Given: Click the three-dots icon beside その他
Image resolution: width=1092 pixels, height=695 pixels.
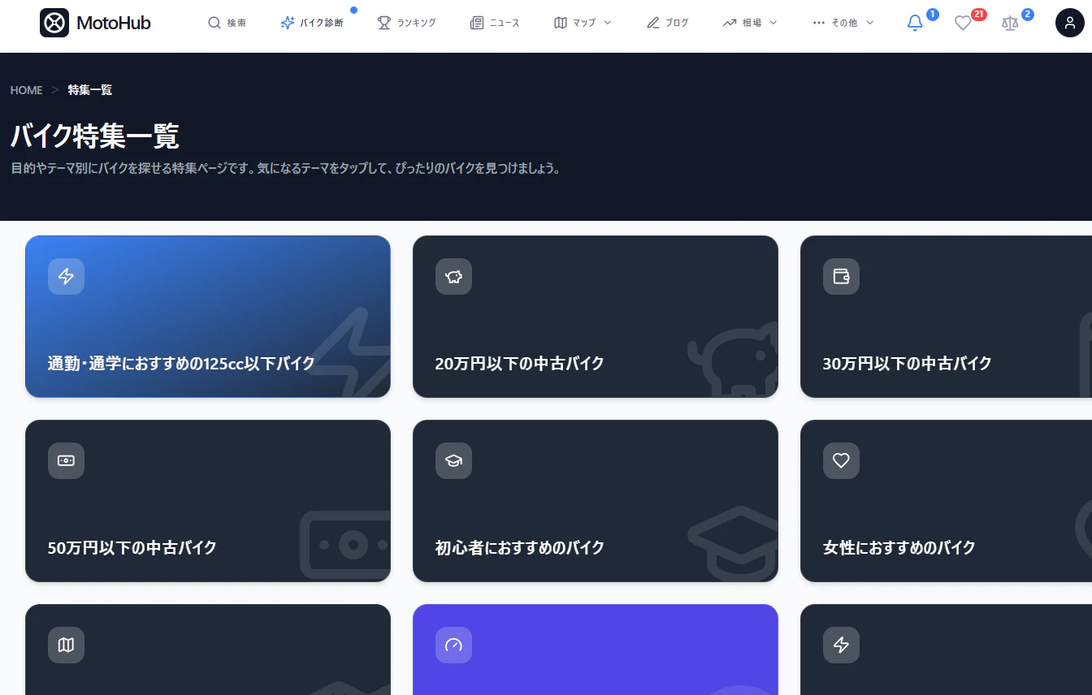Looking at the screenshot, I should pyautogui.click(x=819, y=23).
